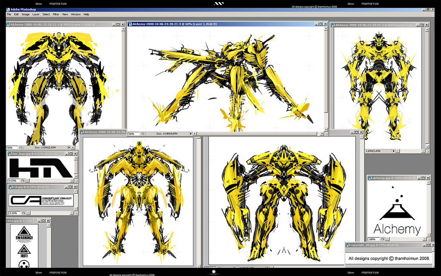The image size is (441, 276).
Task: Click the Adobe Photoshop main title text
Action: click(23, 9)
